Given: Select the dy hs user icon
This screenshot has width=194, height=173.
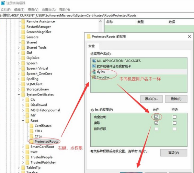Looking at the screenshot, I should [94, 72].
